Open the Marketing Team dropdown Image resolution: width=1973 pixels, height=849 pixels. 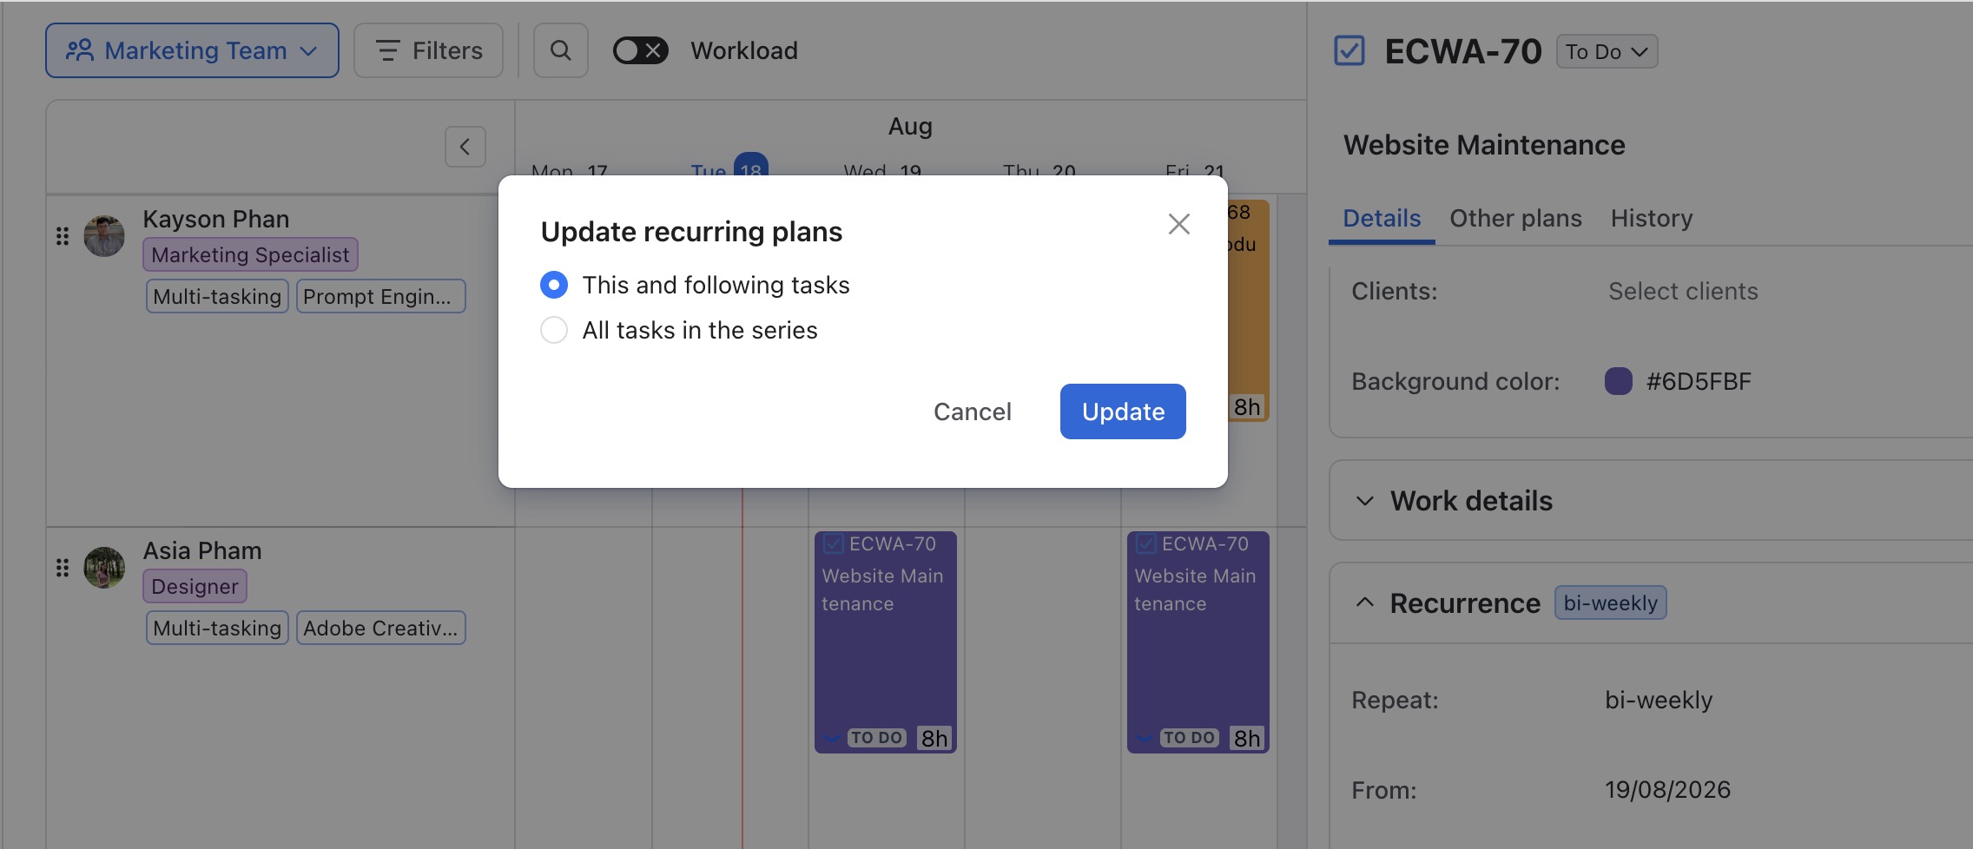point(192,50)
